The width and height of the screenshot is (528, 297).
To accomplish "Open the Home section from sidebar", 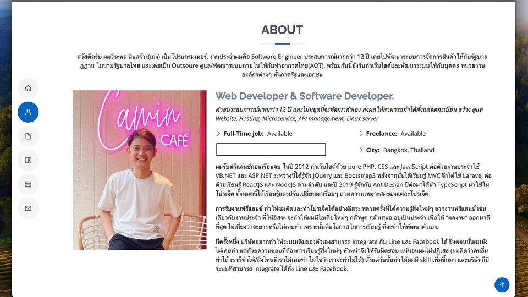I will (28, 88).
